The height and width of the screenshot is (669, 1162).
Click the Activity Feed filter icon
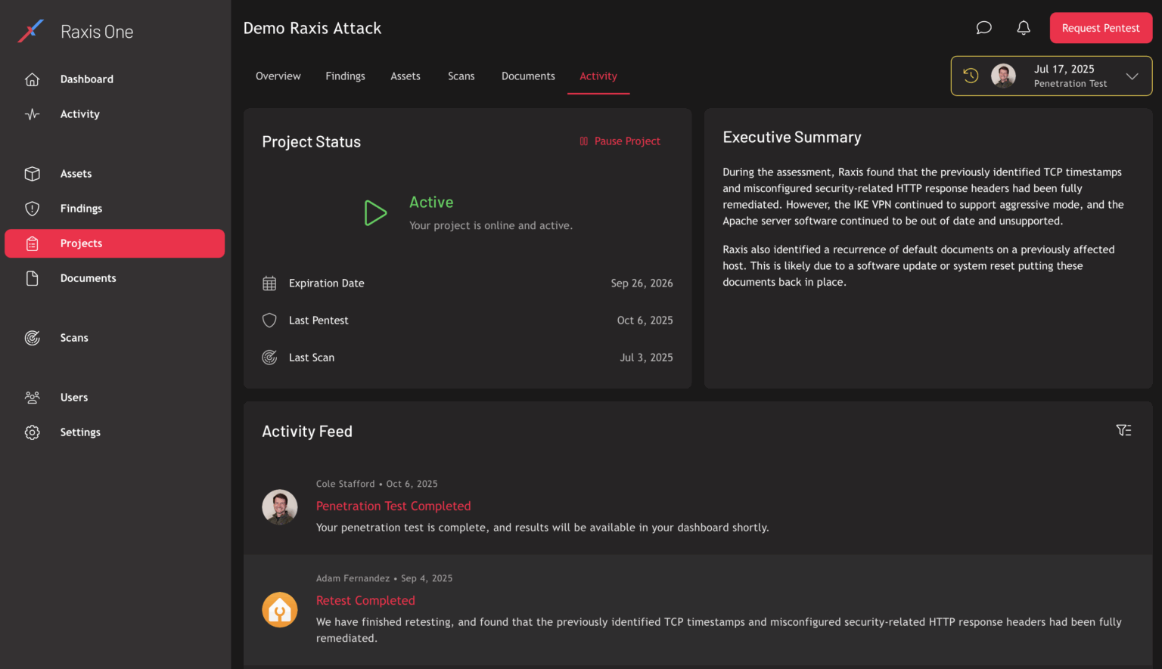click(x=1123, y=430)
